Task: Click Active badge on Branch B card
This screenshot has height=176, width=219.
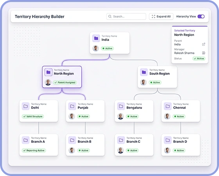Action: point(83,151)
